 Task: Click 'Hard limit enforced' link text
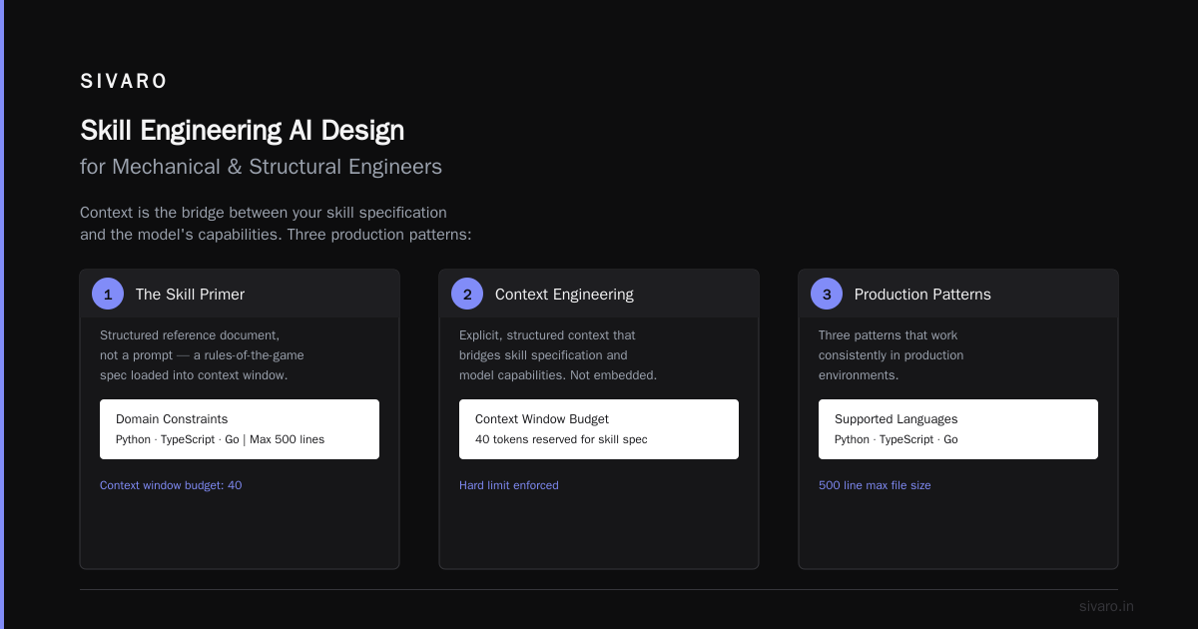tap(509, 485)
